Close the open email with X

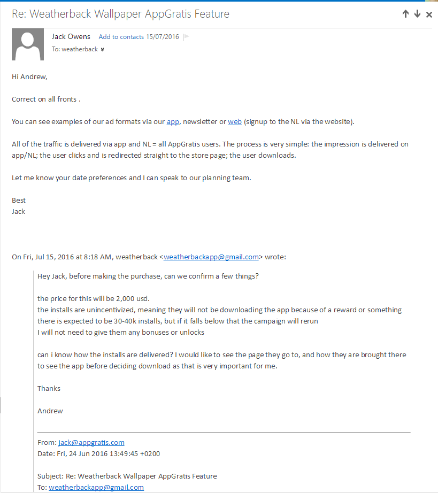tap(429, 14)
